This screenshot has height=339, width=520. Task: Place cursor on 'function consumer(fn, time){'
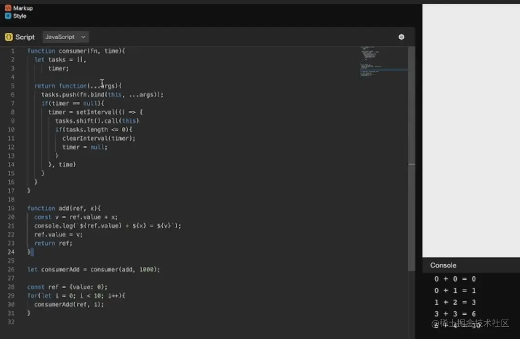[x=76, y=51]
